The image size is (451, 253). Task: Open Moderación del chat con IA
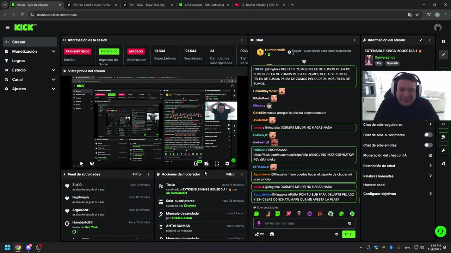pyautogui.click(x=397, y=155)
